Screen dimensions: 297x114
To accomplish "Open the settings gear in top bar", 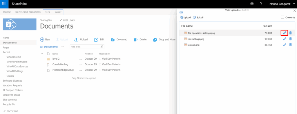I will (252, 4).
